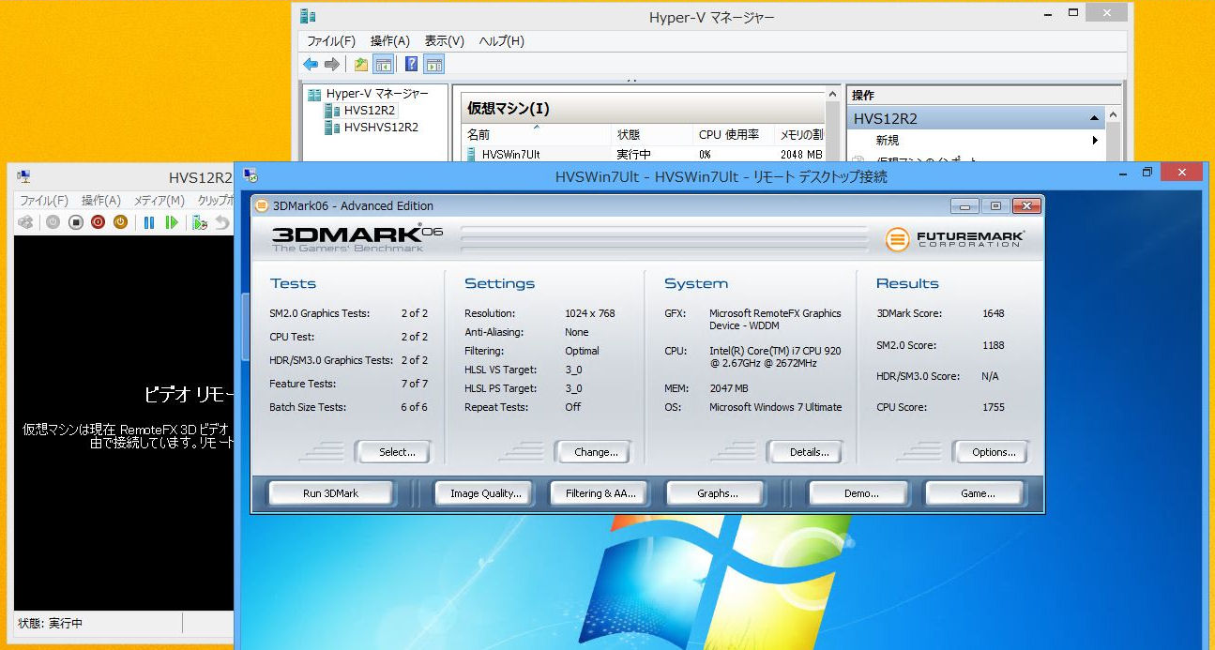The image size is (1215, 650).
Task: Toggle the action pane toolbar icon
Action: [x=433, y=64]
